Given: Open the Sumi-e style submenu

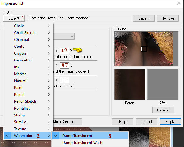Looking at the screenshot, I should pyautogui.click(x=28, y=122).
